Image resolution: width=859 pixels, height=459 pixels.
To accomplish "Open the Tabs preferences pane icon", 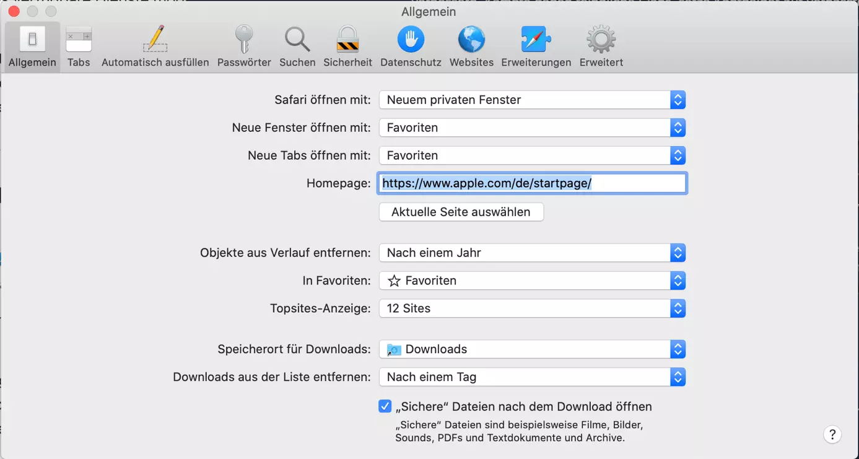I will (x=79, y=41).
